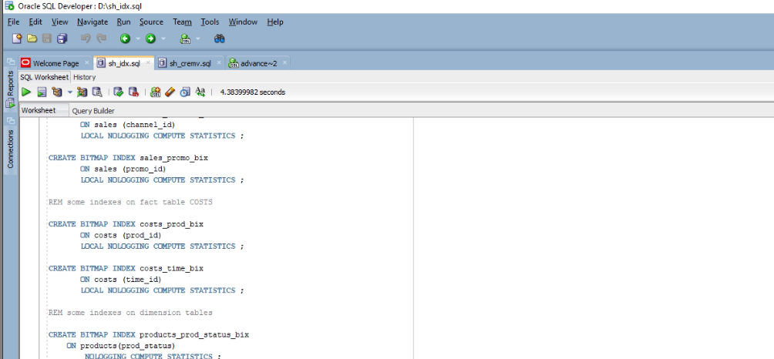The height and width of the screenshot is (359, 774).
Task: Open the View menu
Action: click(59, 22)
